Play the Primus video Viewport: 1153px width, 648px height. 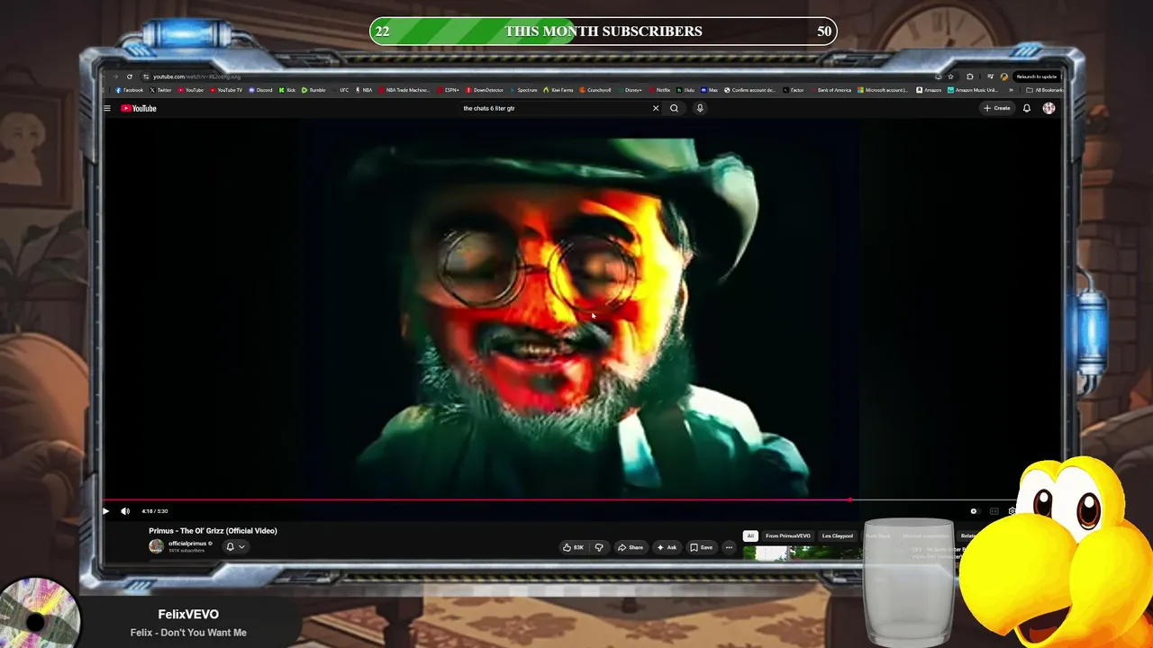coord(105,511)
